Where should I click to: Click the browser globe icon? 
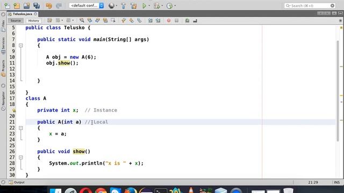111,6
